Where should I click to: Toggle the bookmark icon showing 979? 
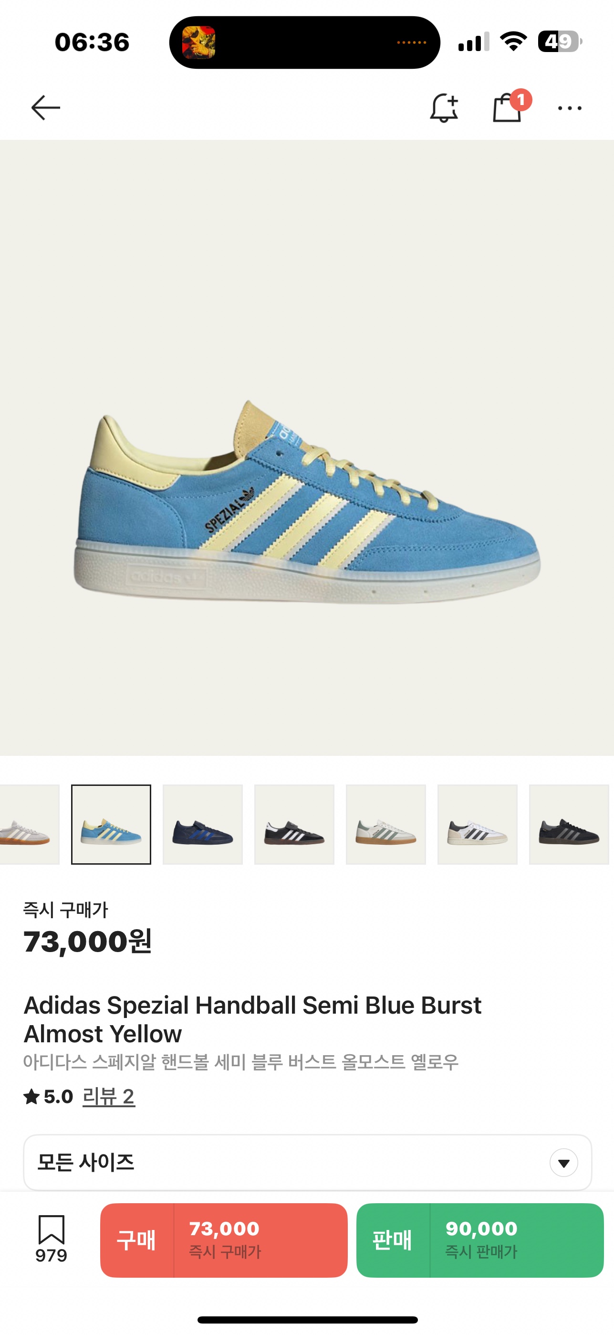click(x=51, y=1239)
